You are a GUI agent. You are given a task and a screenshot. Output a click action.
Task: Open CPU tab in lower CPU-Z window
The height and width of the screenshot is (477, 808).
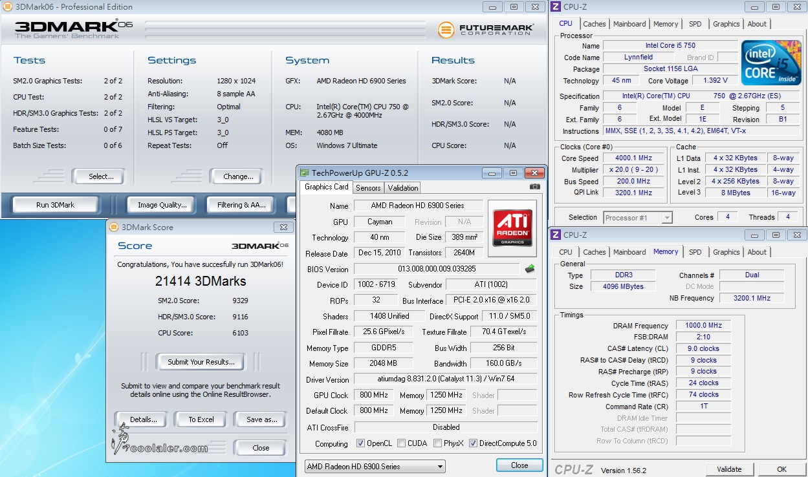(x=565, y=252)
